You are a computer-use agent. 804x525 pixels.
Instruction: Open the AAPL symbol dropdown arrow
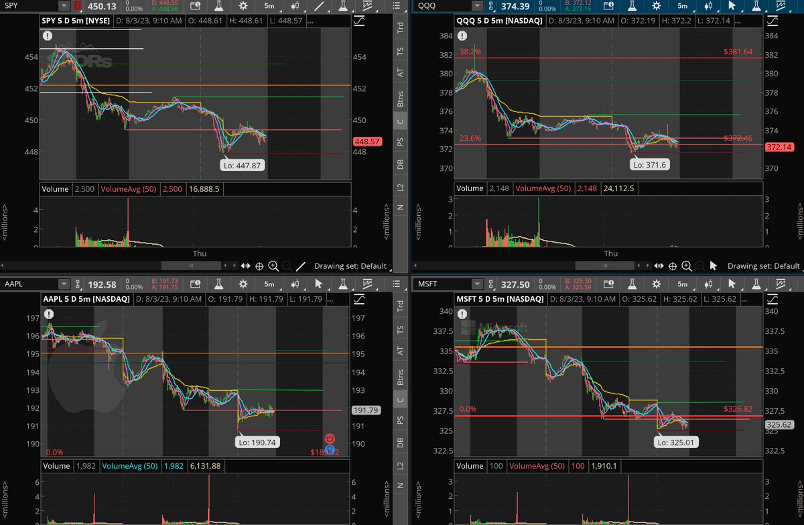pos(63,284)
